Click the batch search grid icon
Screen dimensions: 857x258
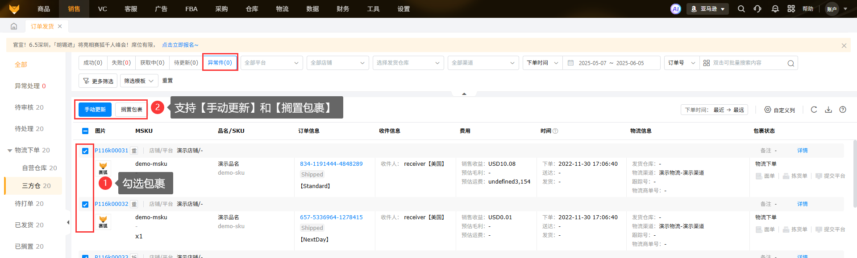707,63
